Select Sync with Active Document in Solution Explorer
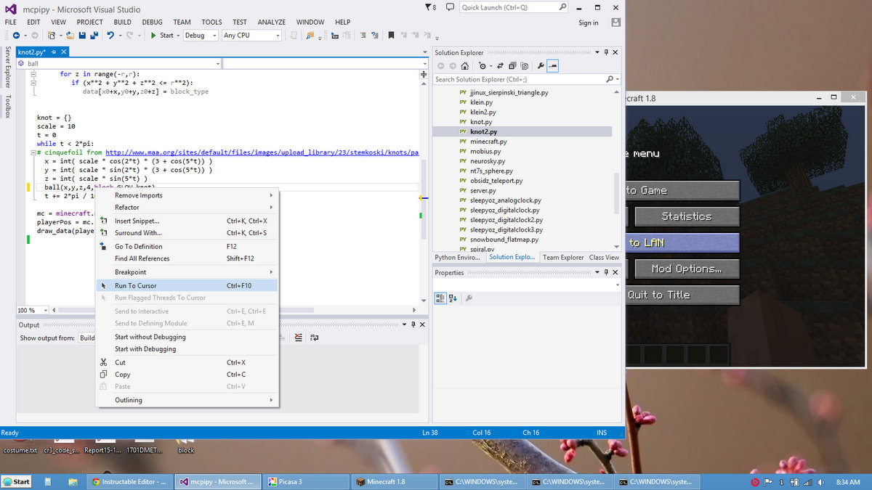The width and height of the screenshot is (872, 490). [500, 65]
